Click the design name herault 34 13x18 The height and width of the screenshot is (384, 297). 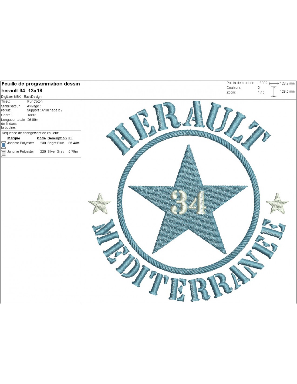(x=22, y=91)
